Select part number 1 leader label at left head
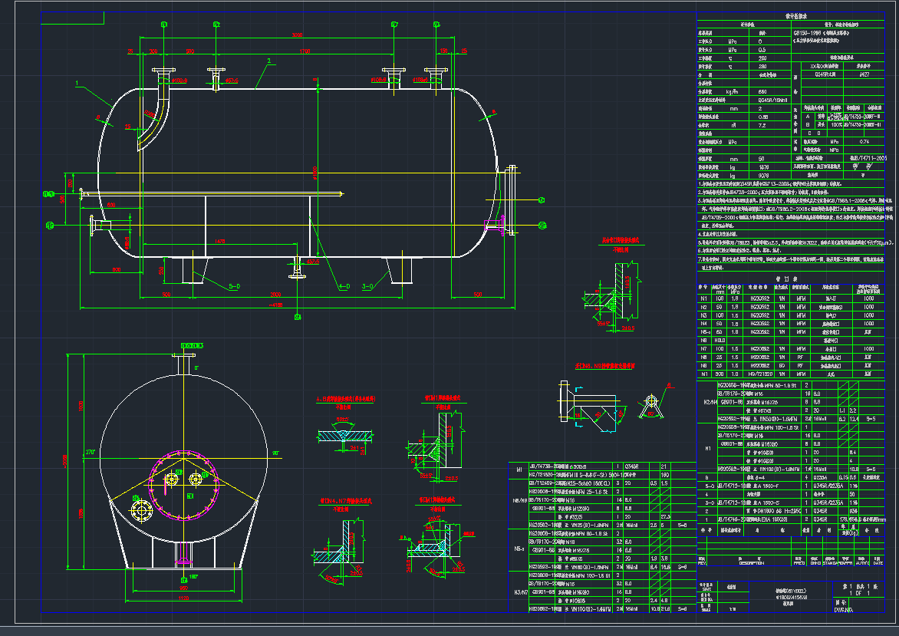 click(77, 81)
